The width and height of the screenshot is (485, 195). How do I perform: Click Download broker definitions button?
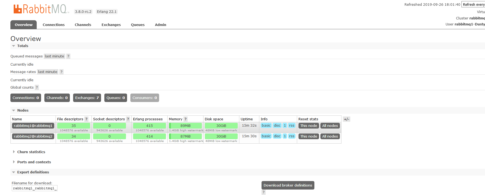coord(288,185)
